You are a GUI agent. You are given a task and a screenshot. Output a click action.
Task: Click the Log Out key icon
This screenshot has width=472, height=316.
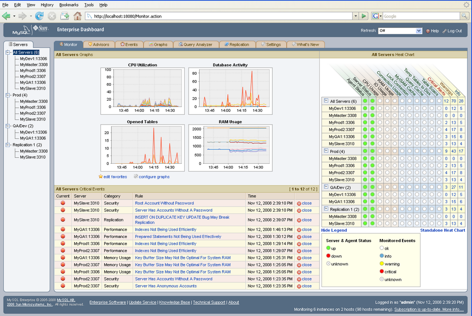(x=444, y=31)
